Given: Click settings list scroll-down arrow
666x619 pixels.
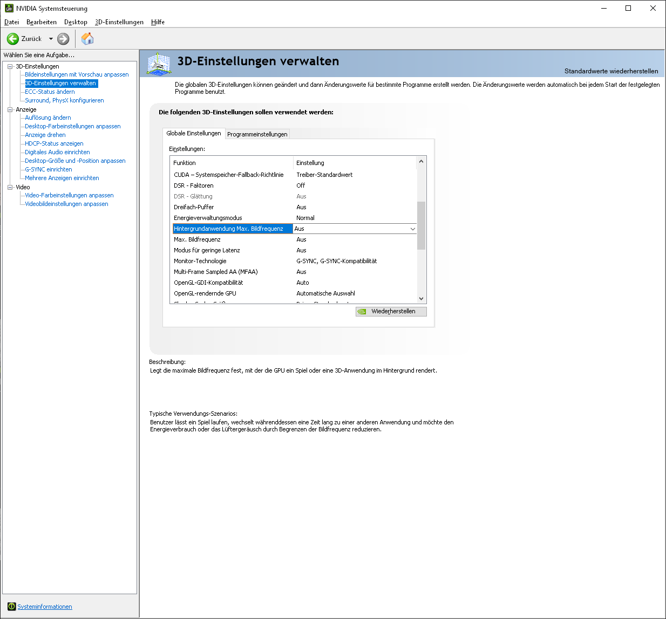Looking at the screenshot, I should click(422, 298).
